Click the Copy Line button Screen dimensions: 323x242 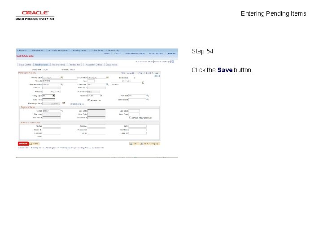coord(126,81)
